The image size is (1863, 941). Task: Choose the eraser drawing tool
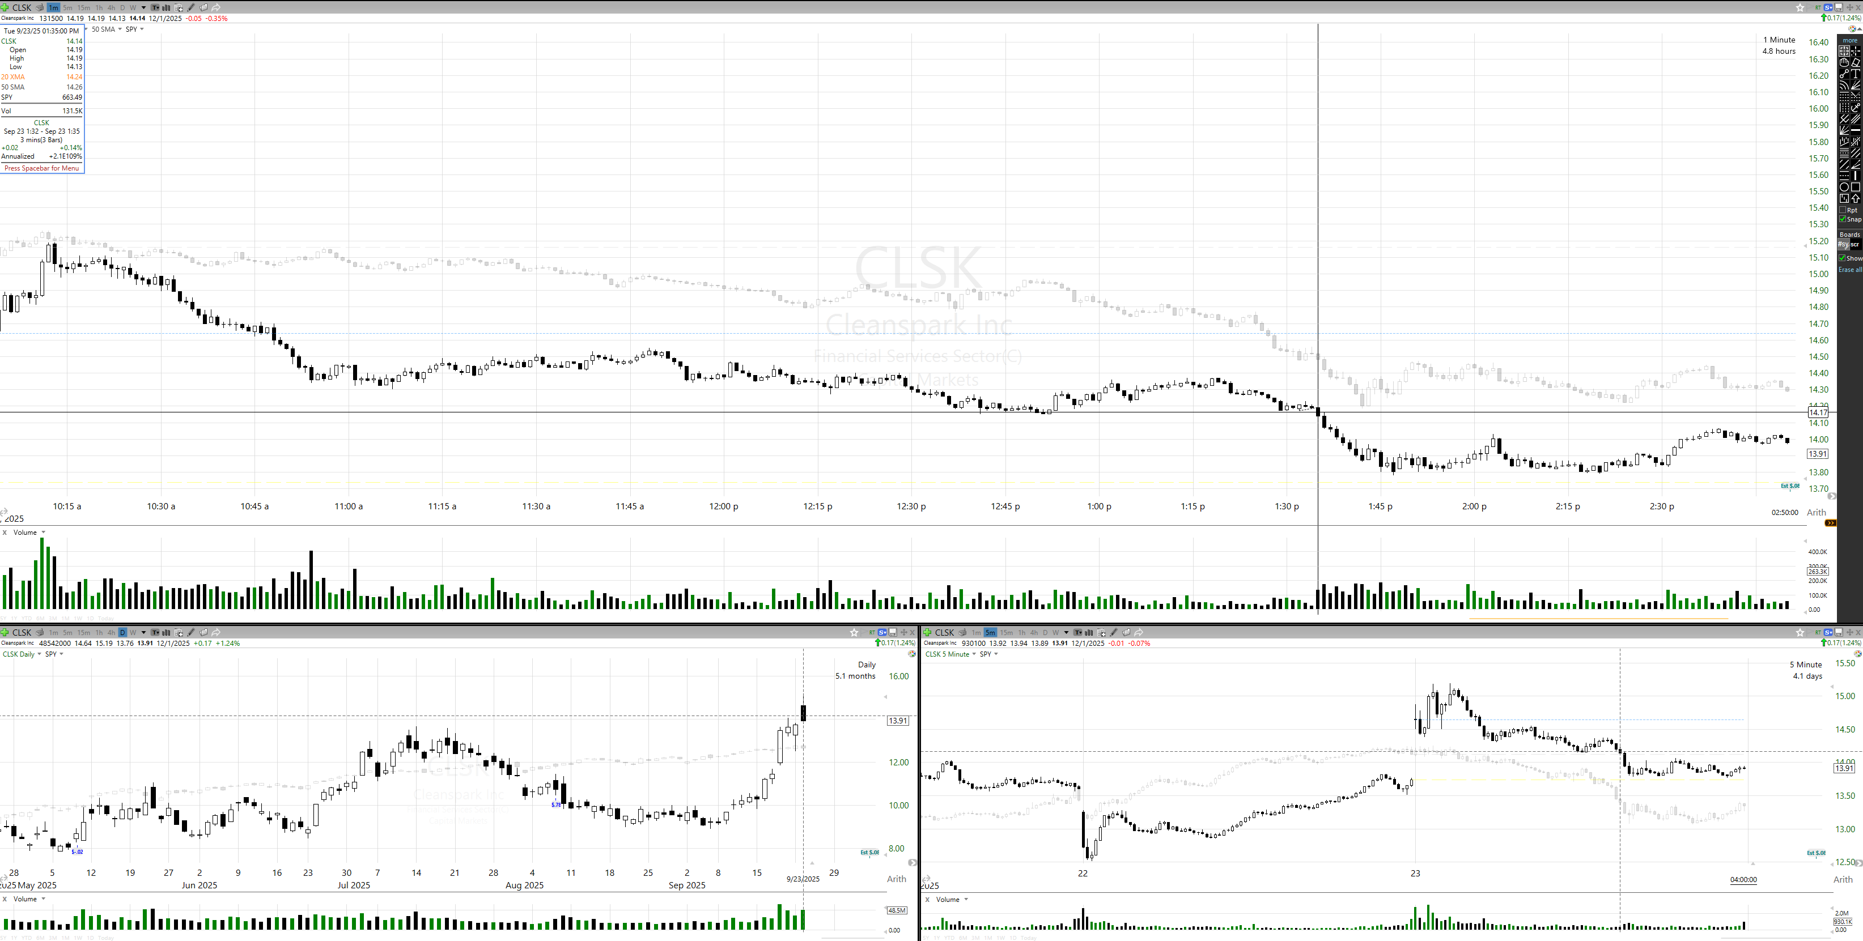1856,62
